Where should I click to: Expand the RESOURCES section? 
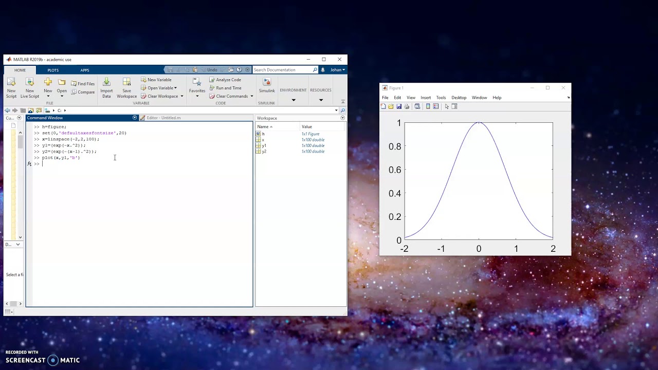(x=321, y=100)
